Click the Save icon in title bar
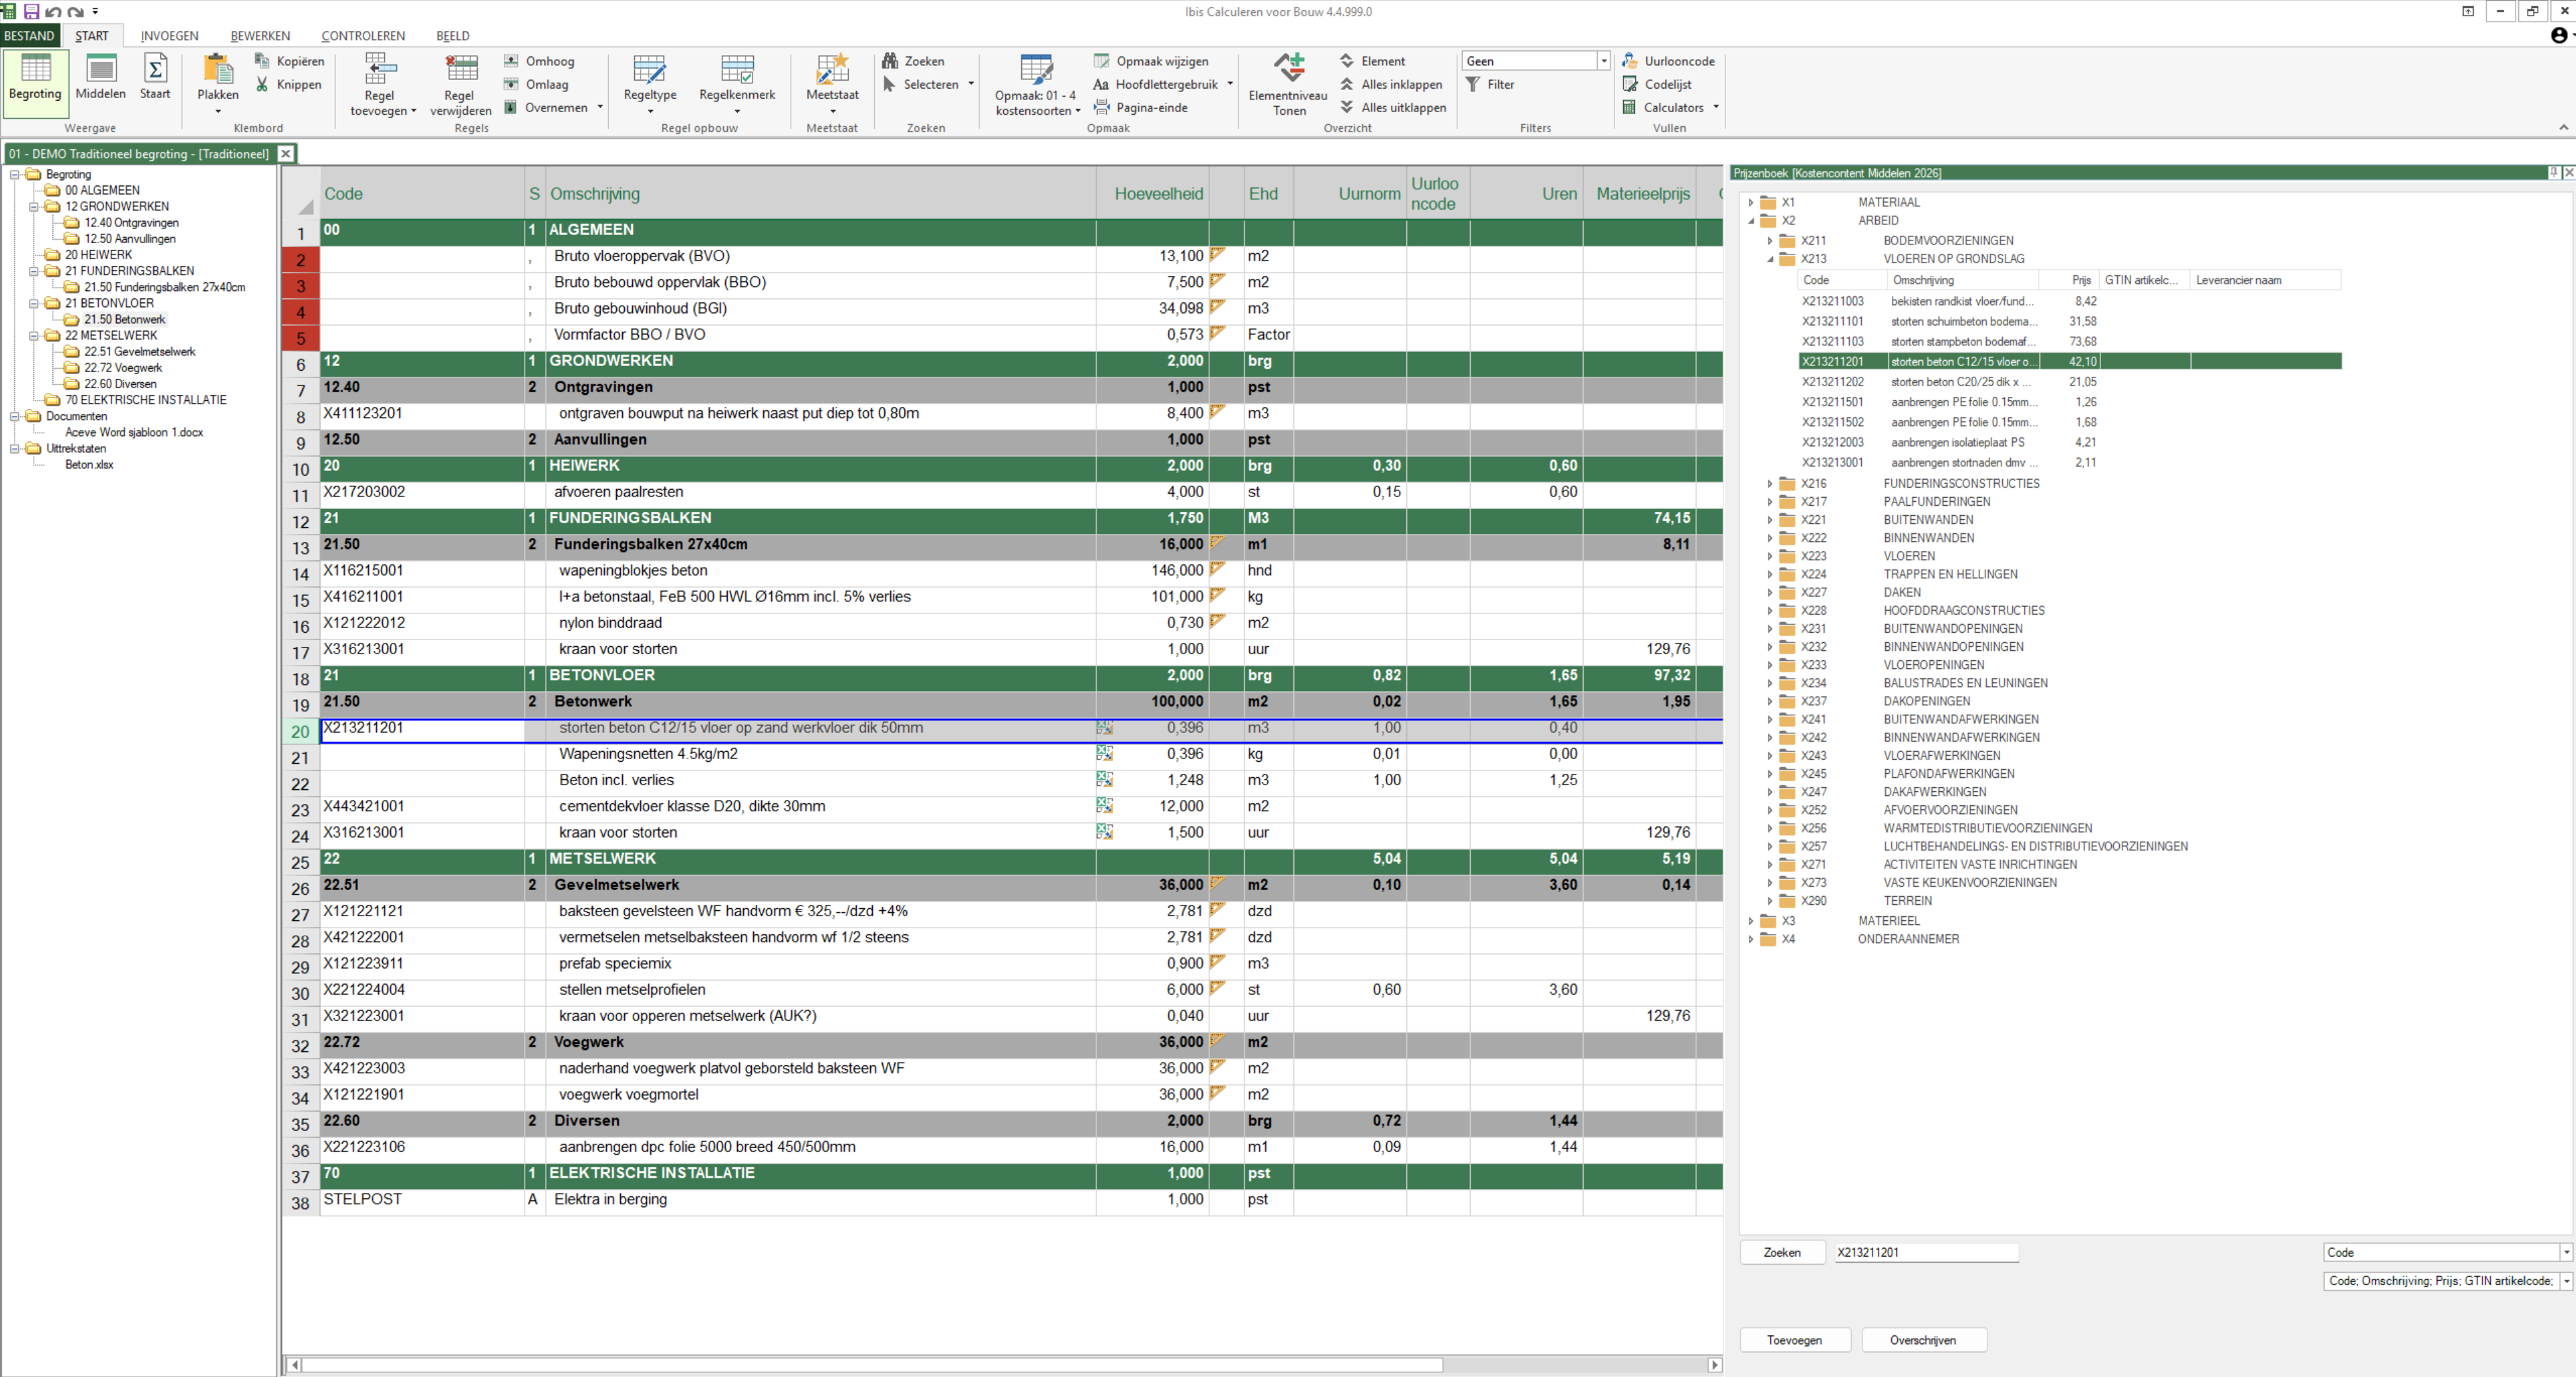The height and width of the screenshot is (1377, 2576). (31, 11)
